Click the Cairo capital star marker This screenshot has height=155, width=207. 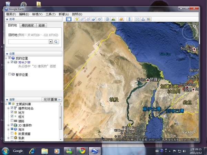148,80
